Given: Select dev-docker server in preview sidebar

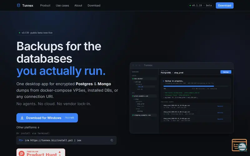Looking at the screenshot, I should (144, 79).
